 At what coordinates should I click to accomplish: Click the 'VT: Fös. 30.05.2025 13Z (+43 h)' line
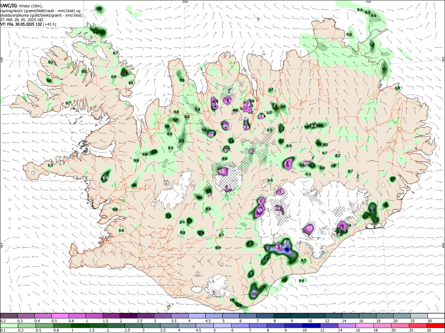pos(29,24)
